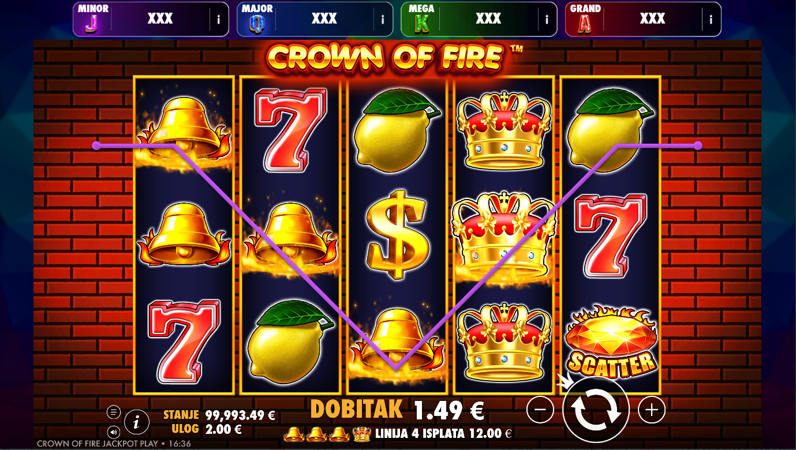
Task: Show Minor jackpot info
Action: pyautogui.click(x=218, y=19)
